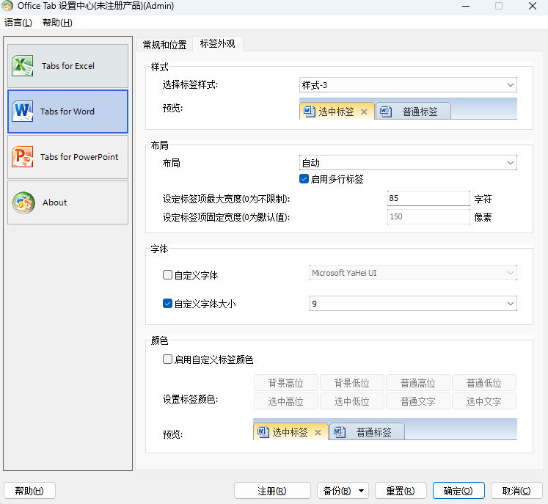Click the Excel icon in sidebar
The width and height of the screenshot is (548, 504).
pos(23,66)
